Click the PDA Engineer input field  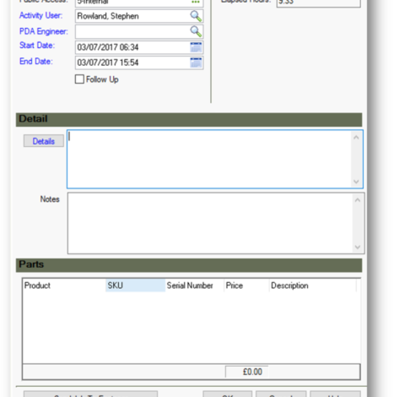pyautogui.click(x=132, y=31)
